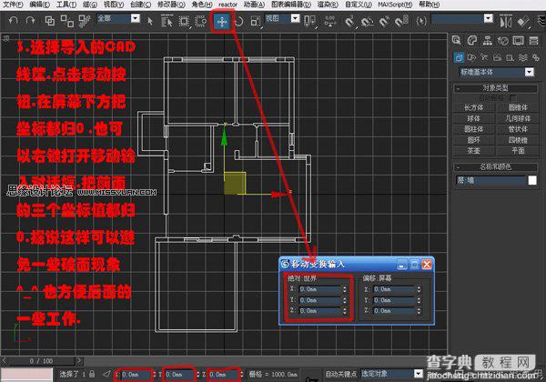Toggle the 3D Snaps magnet icon

[x=349, y=22]
